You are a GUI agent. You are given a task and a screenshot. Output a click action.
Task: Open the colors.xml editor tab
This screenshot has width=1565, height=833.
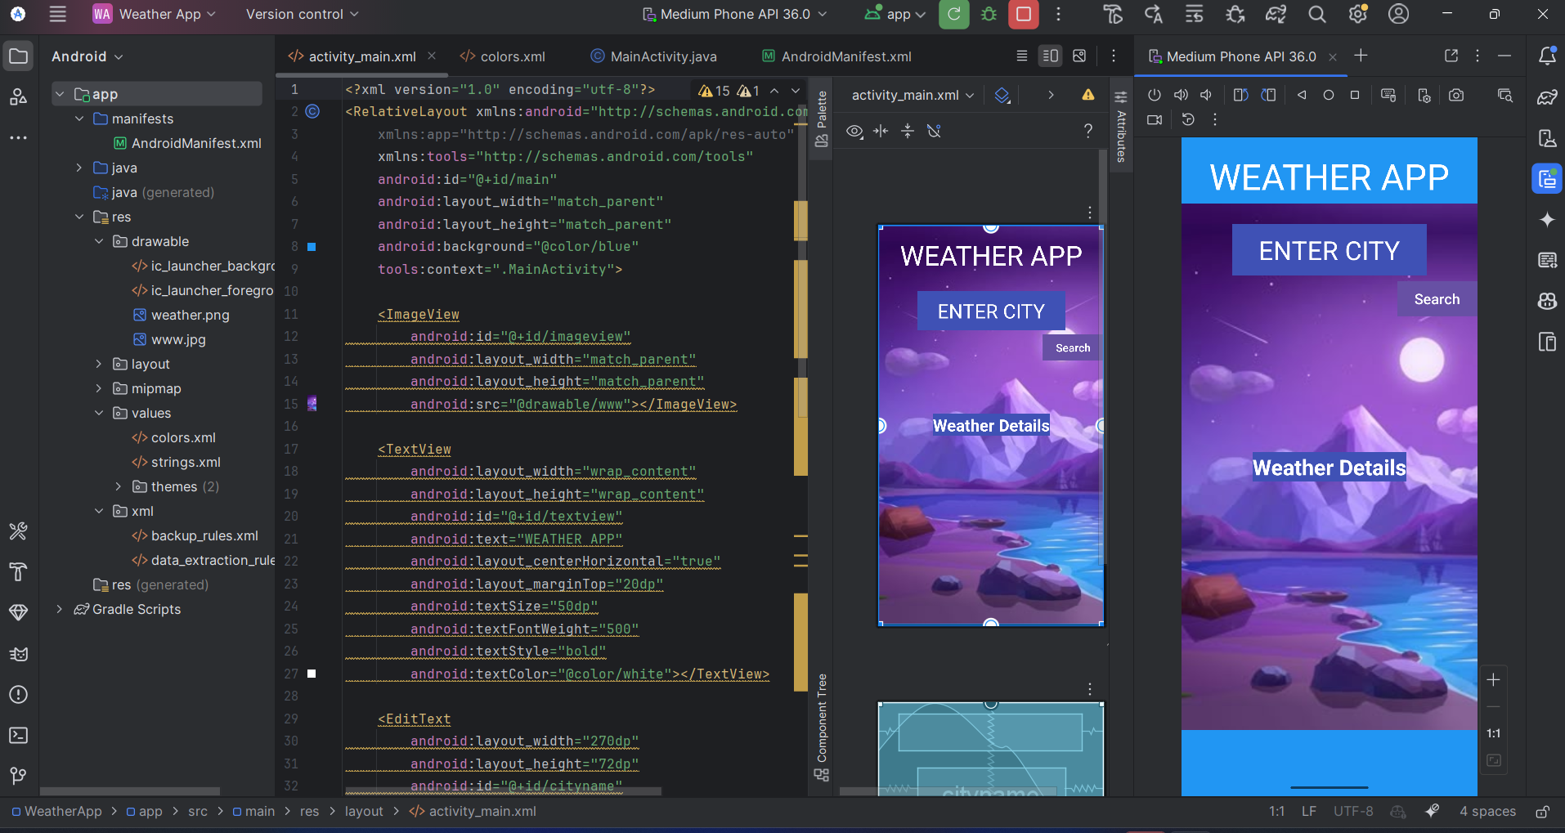[x=512, y=56]
